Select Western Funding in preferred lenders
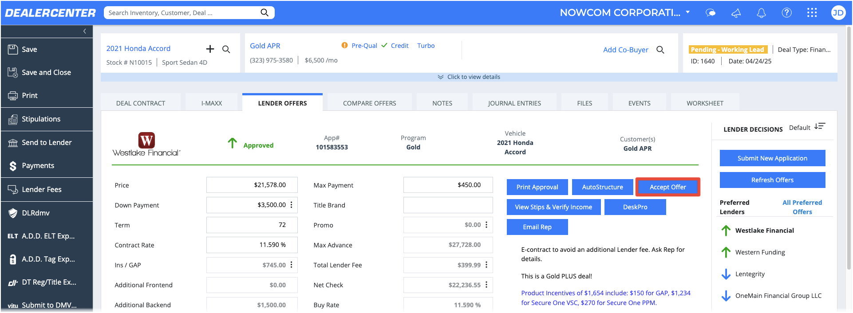The image size is (853, 313). 760,252
